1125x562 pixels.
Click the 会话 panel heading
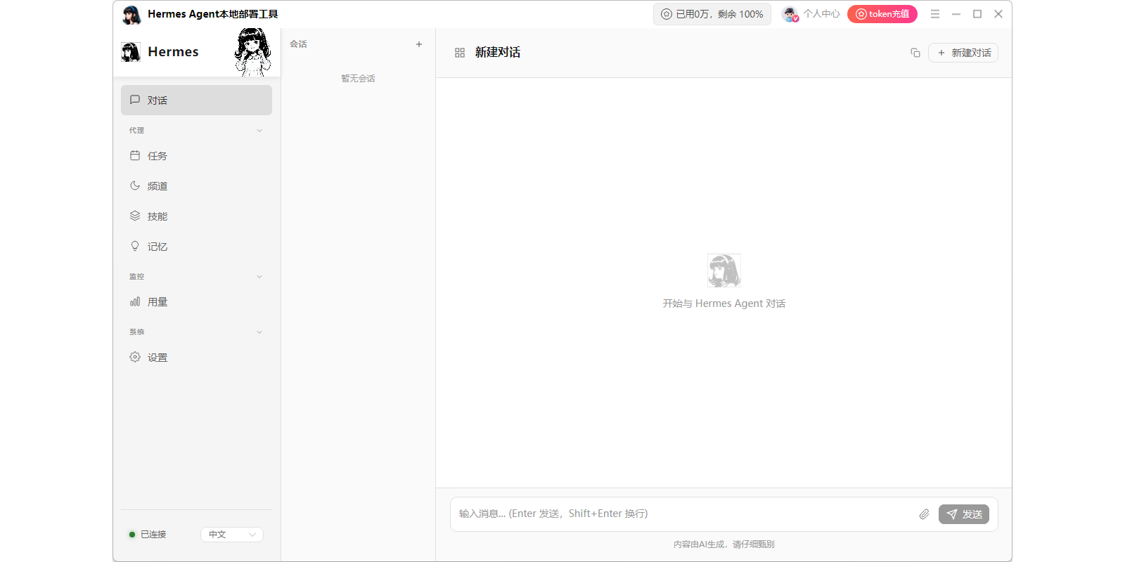[x=298, y=44]
